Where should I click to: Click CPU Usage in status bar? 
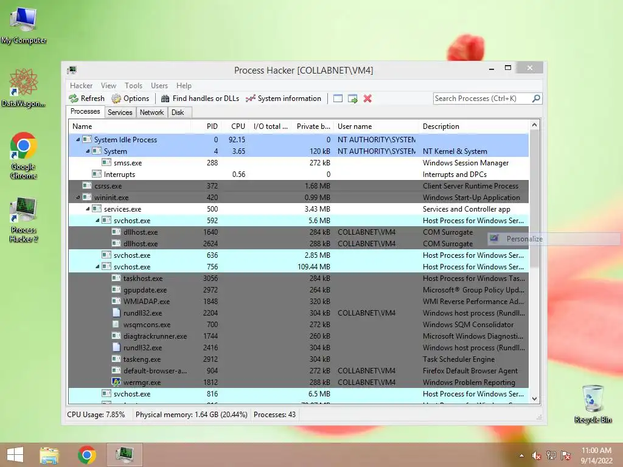[96, 415]
